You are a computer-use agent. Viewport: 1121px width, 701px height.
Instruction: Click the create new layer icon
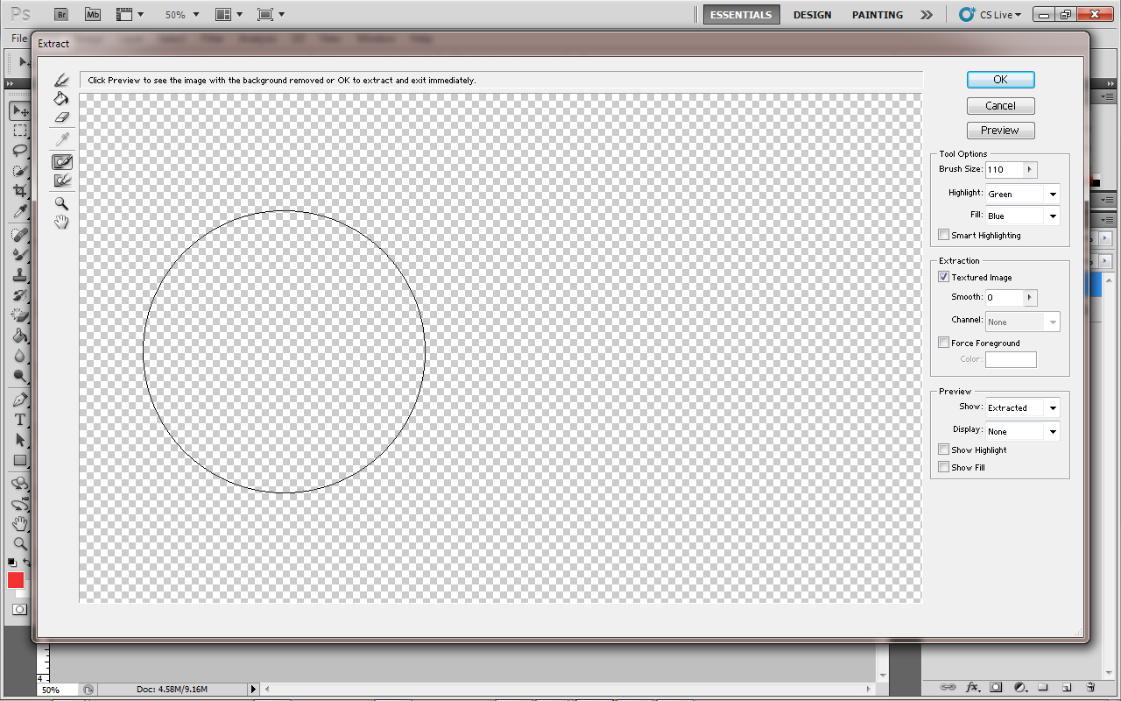(x=1067, y=688)
